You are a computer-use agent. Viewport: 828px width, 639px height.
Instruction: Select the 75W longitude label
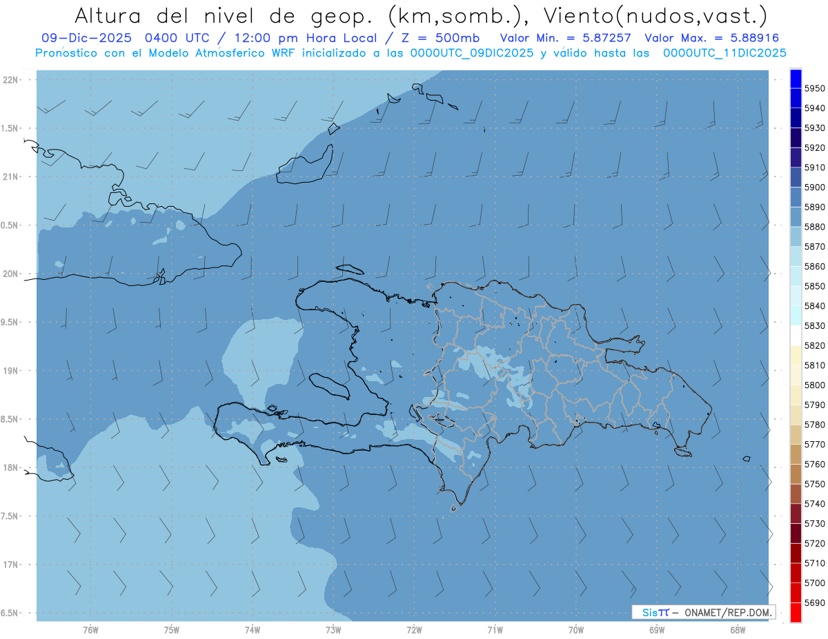172,629
